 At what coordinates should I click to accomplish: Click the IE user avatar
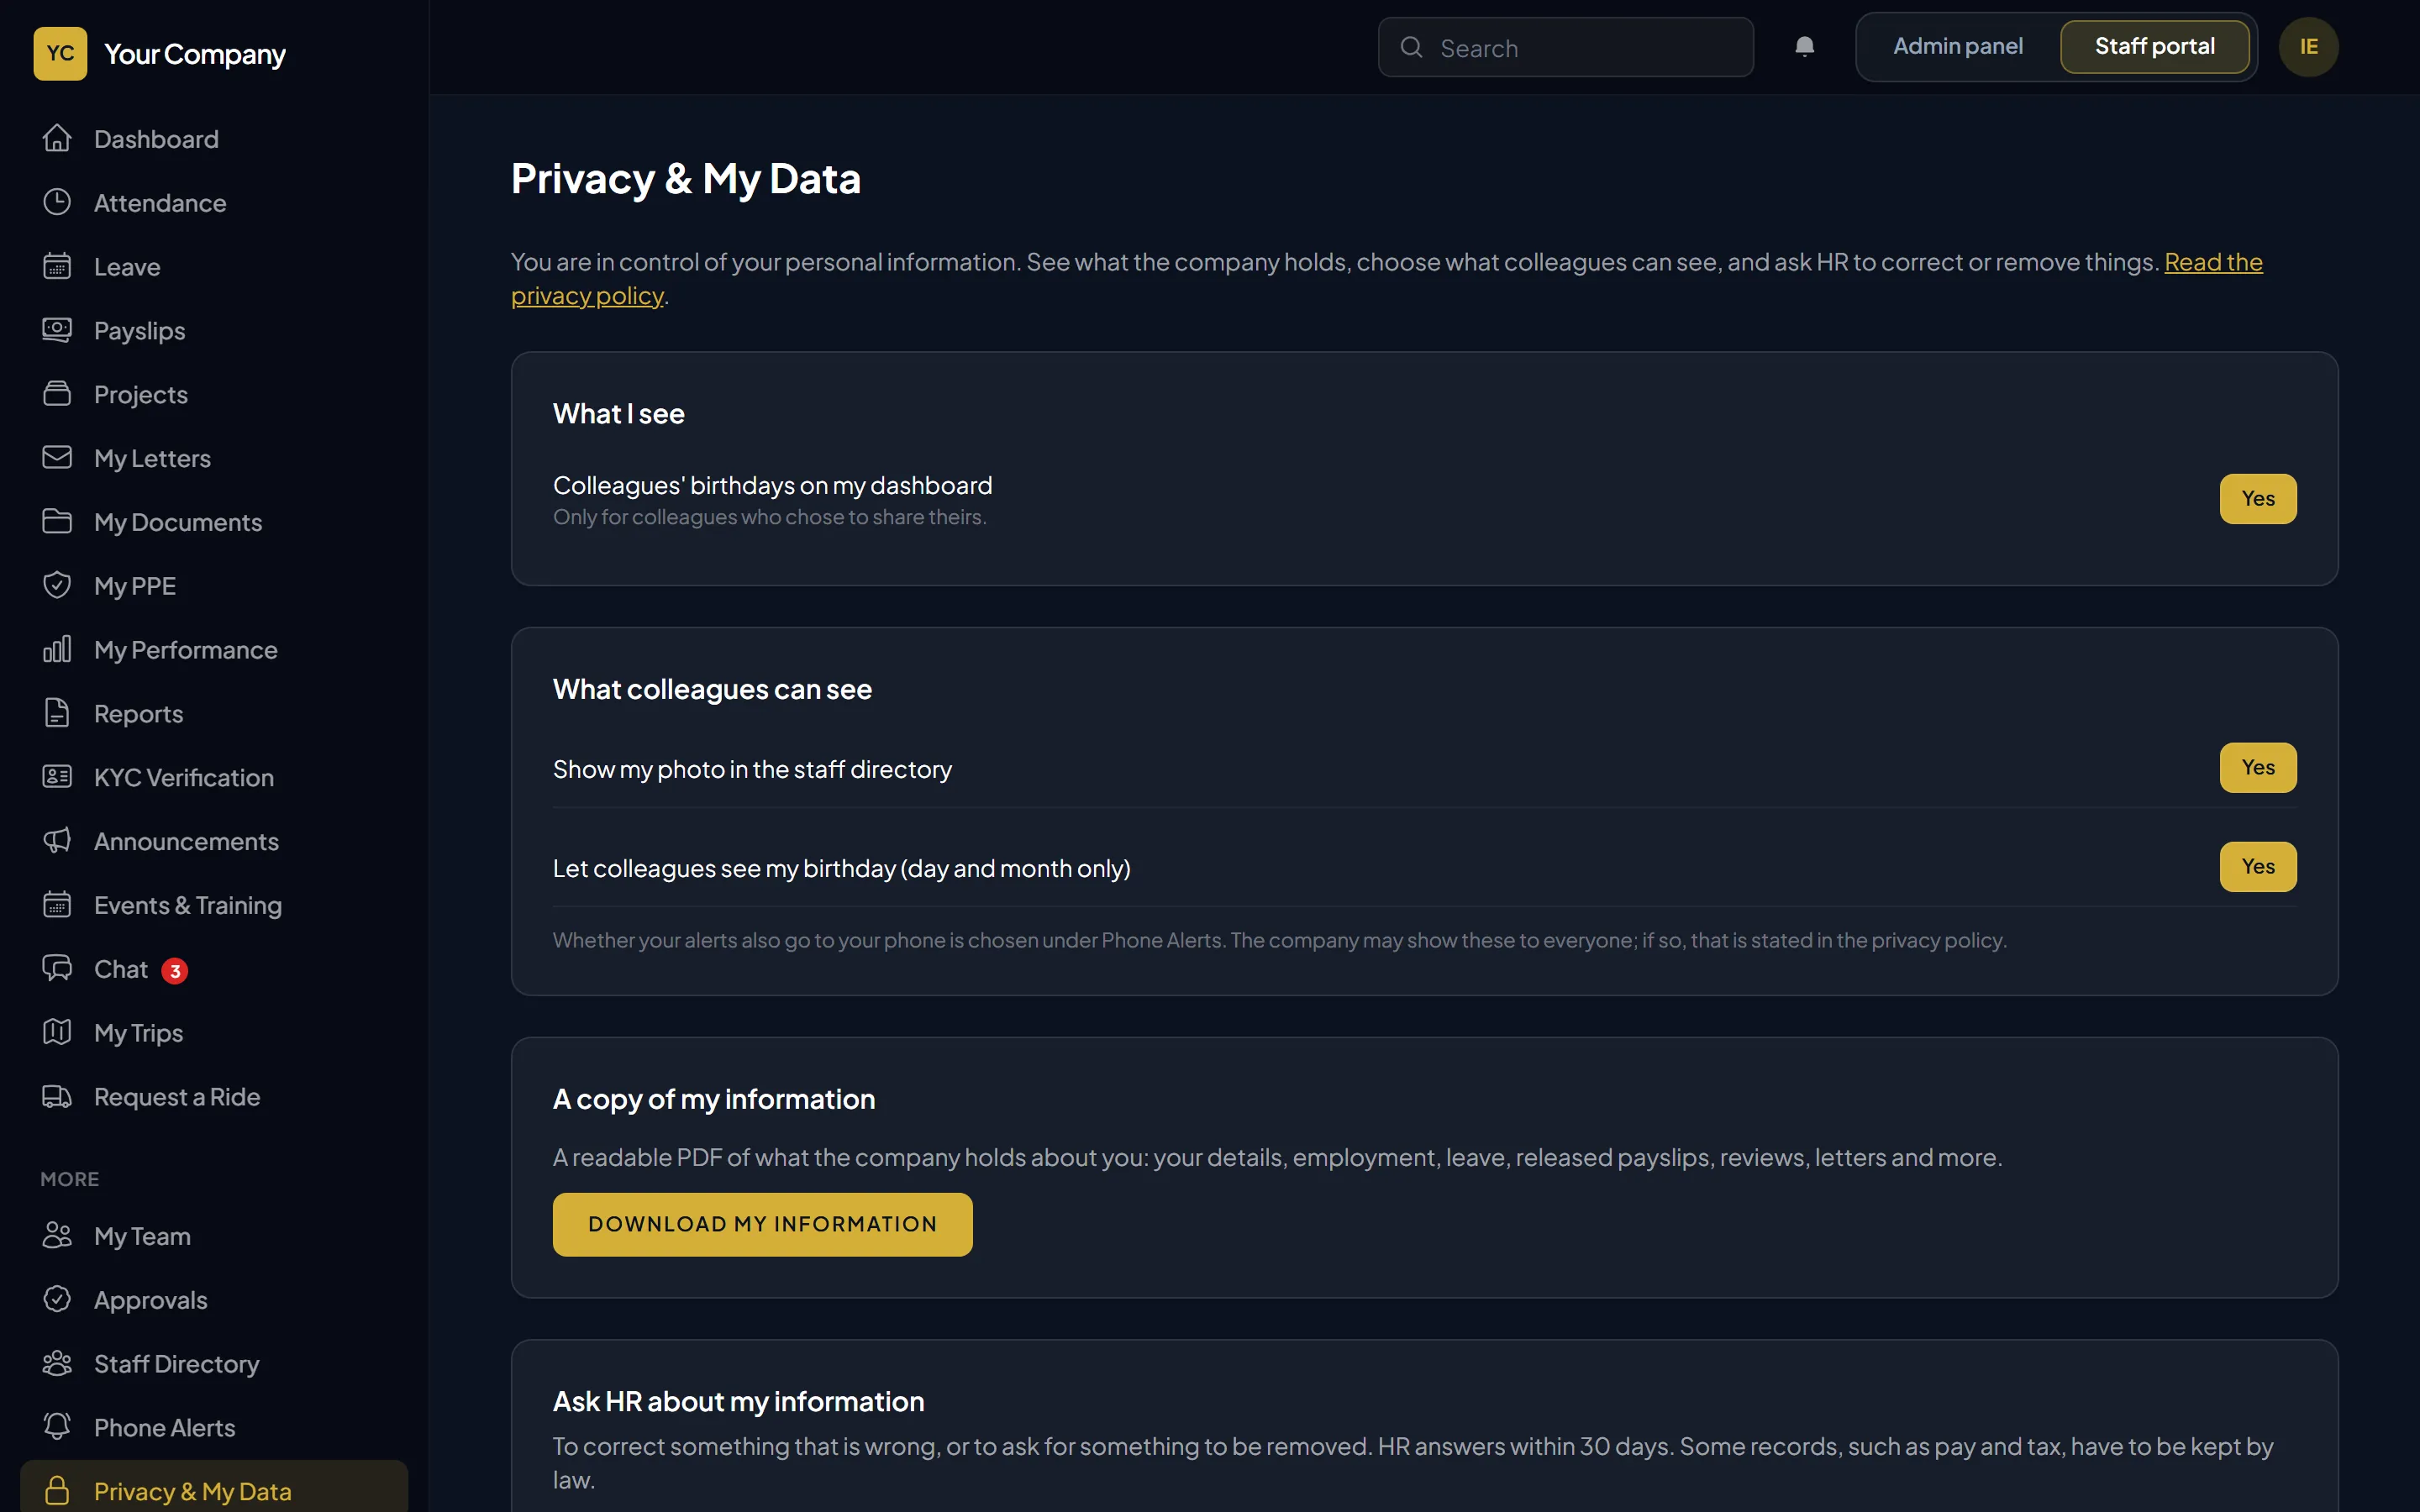click(x=2308, y=47)
